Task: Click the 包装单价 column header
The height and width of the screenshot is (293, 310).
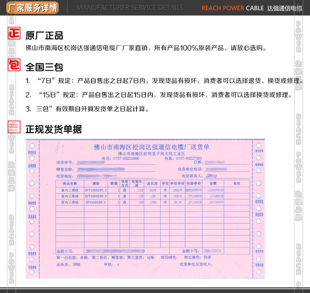Action: click(194, 183)
